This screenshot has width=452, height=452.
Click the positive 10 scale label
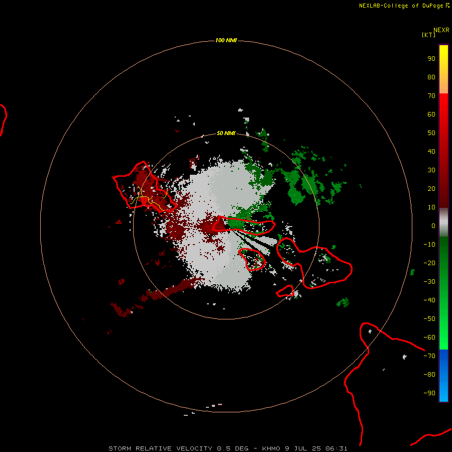click(431, 207)
